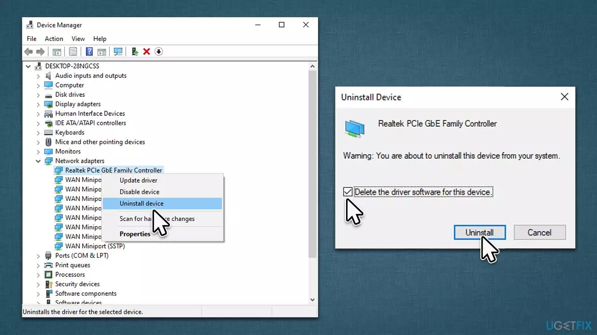The image size is (597, 335).
Task: Click the IDE ATA/ATAPI controllers icon
Action: tap(49, 123)
